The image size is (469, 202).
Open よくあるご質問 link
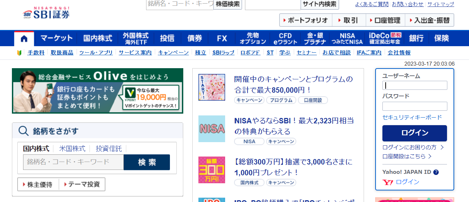372,4
